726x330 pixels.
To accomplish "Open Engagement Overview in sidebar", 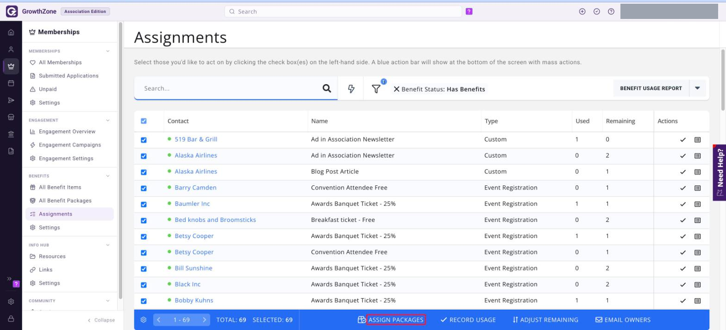I will tap(67, 132).
